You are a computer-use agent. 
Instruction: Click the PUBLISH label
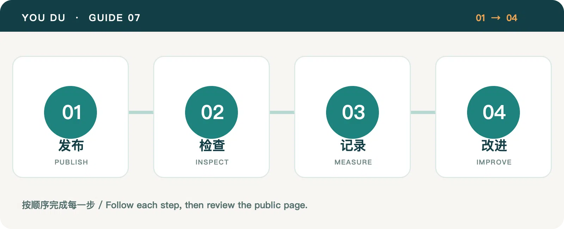click(71, 162)
